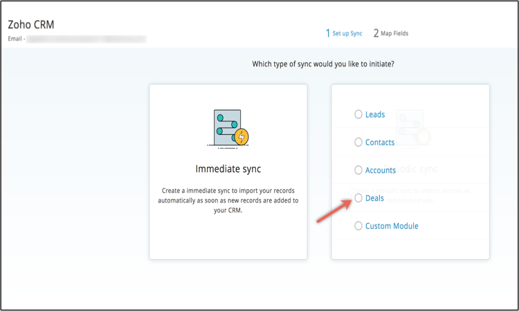
Task: Click the orange lightning bolt badge
Action: [241, 137]
